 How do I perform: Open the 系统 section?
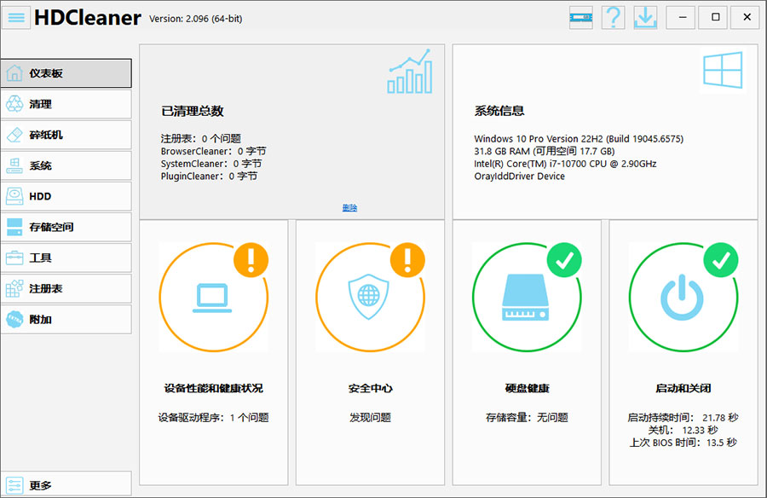(x=66, y=165)
